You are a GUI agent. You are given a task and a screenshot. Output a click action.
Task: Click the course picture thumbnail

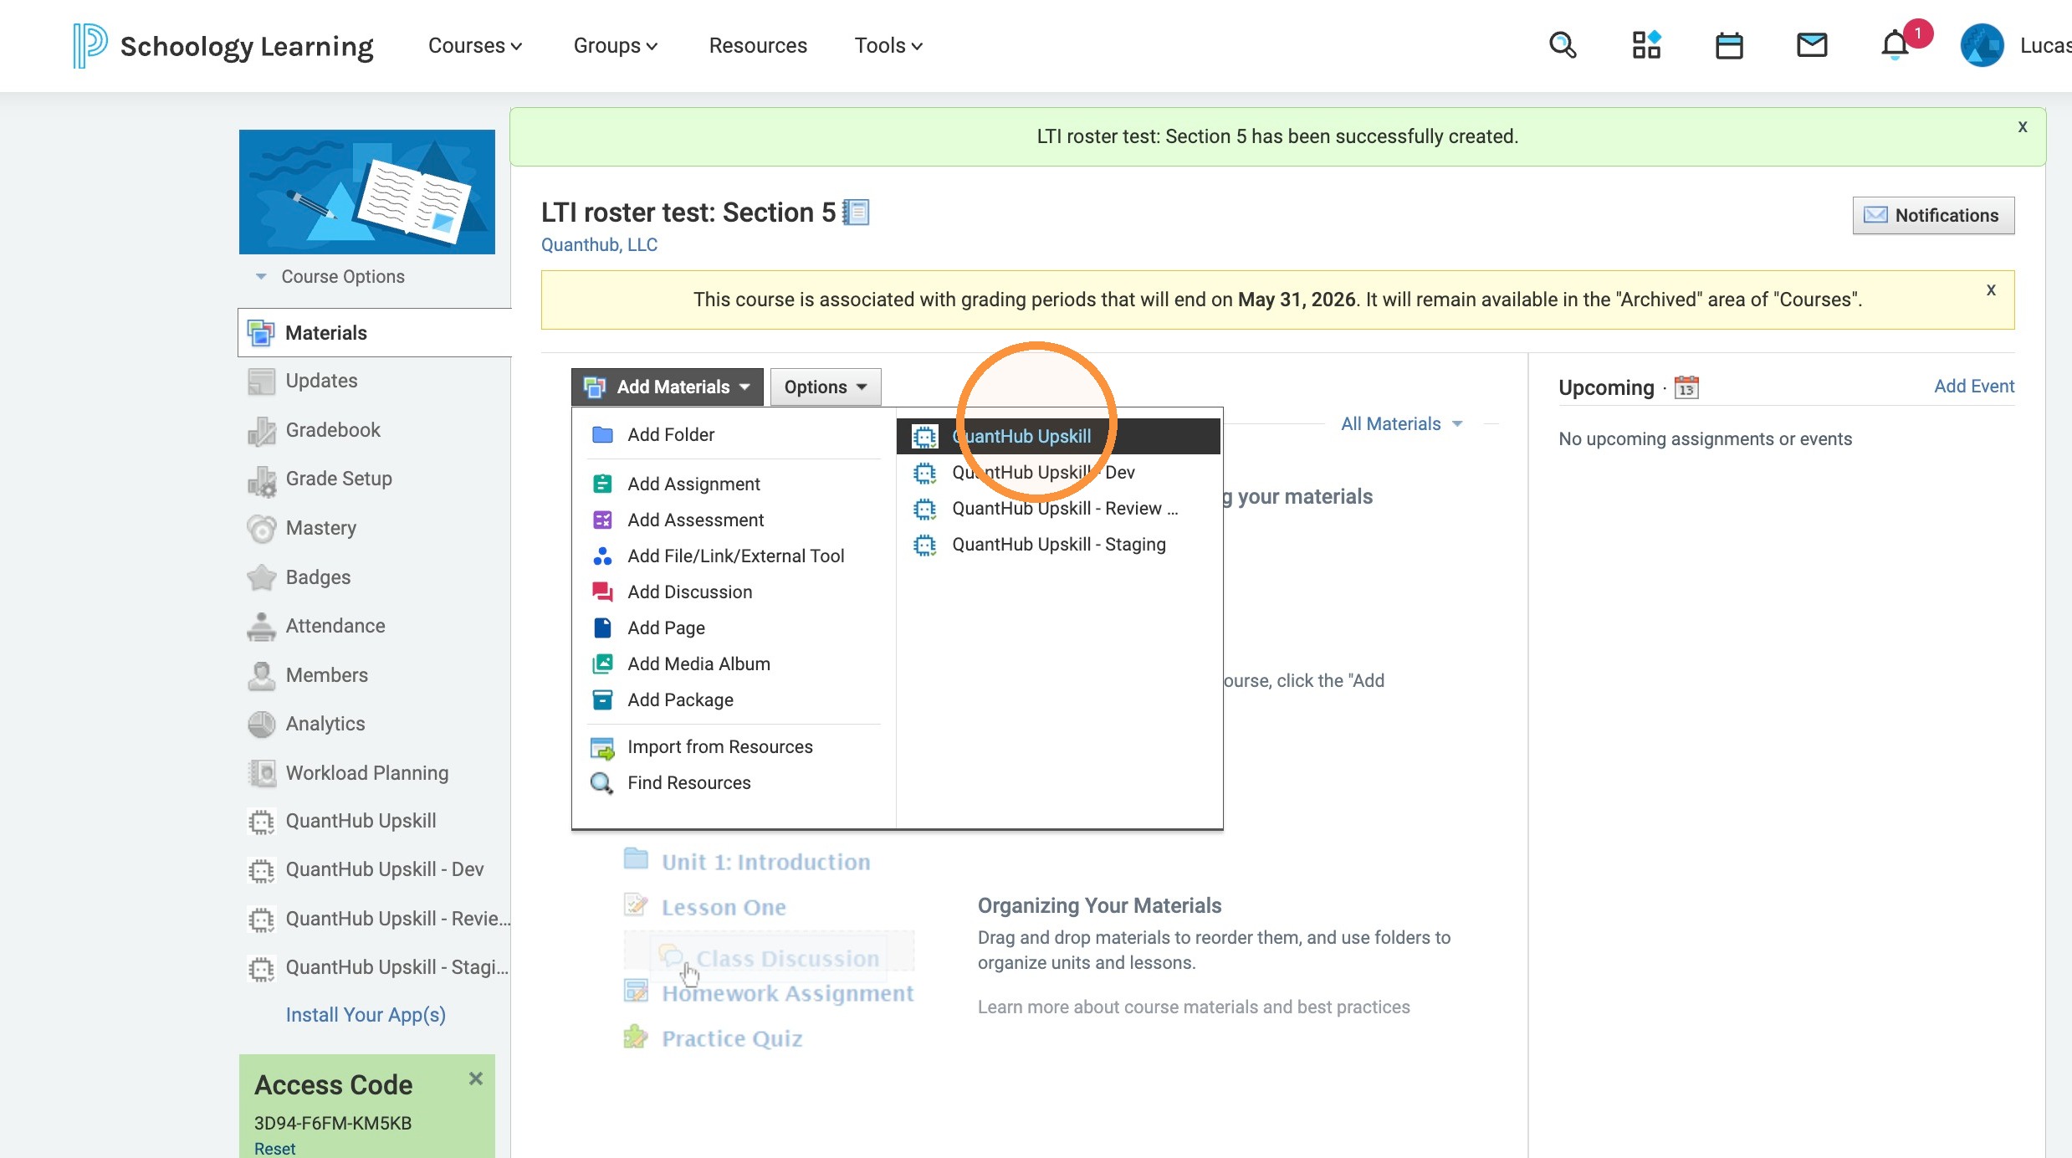tap(367, 192)
